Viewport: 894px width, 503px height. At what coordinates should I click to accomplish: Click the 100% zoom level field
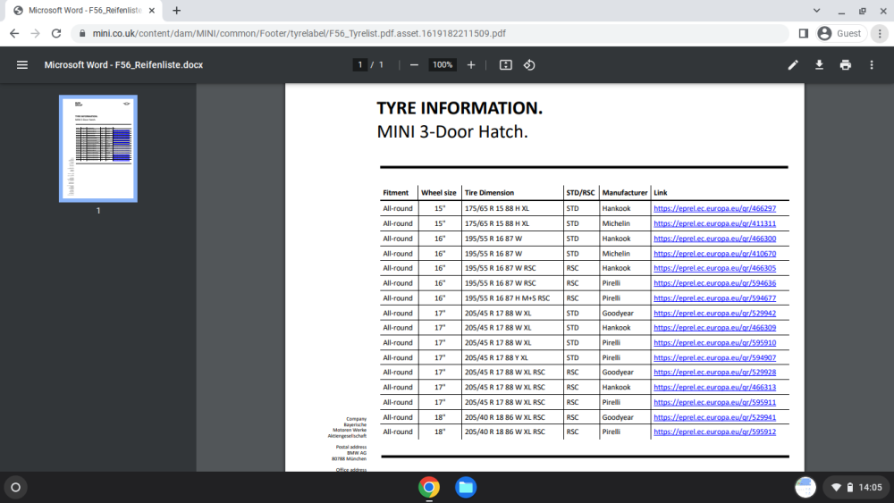tap(443, 65)
